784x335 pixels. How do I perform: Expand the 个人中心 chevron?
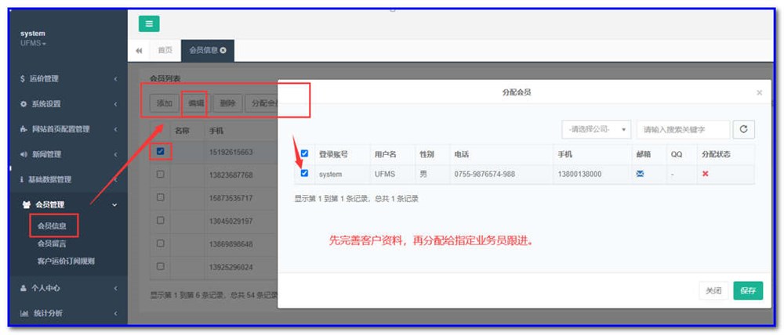115,288
